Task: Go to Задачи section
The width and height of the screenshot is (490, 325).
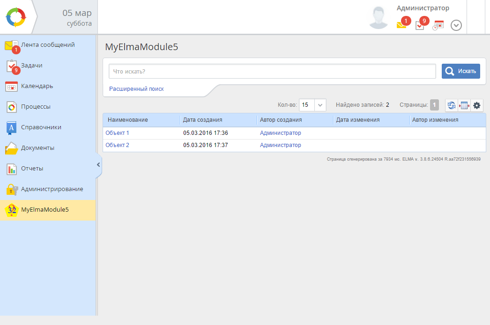Action: [31, 66]
